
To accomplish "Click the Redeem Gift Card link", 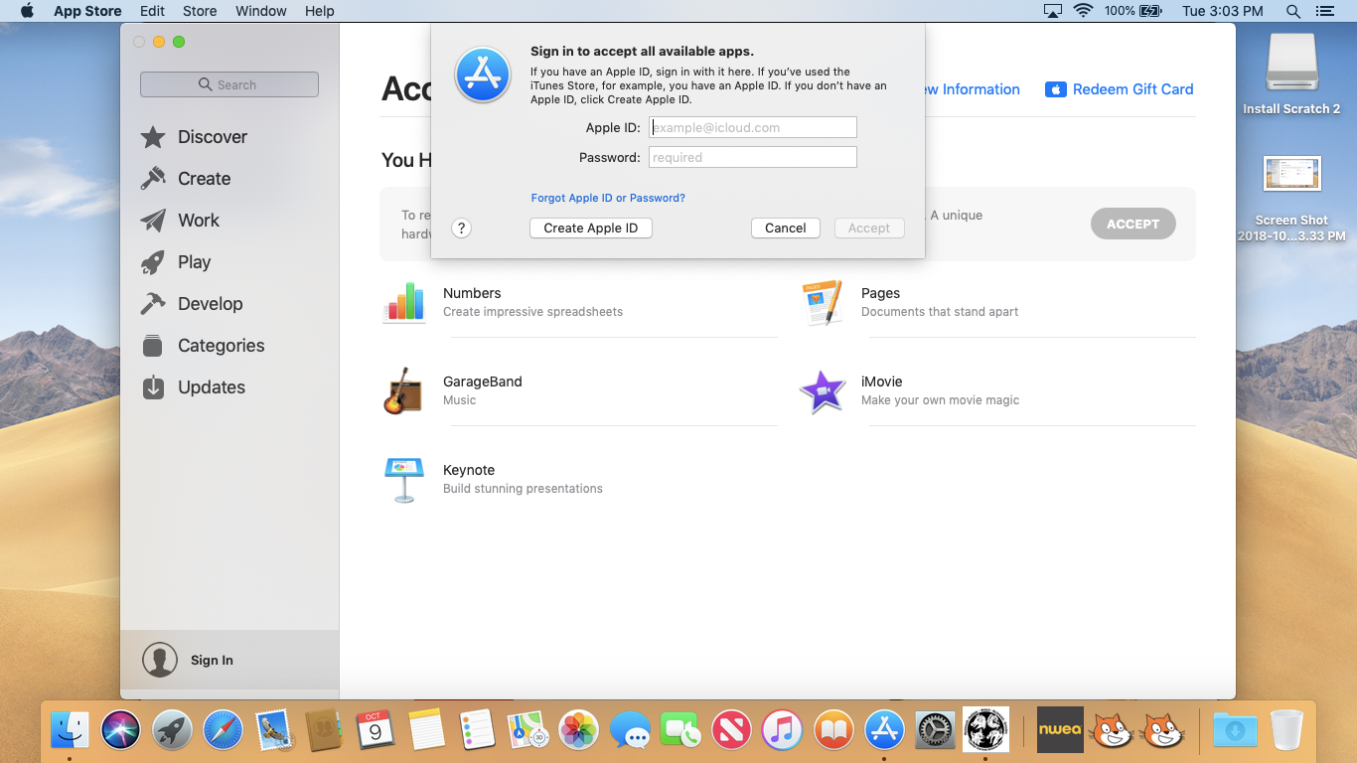I will tap(1120, 89).
